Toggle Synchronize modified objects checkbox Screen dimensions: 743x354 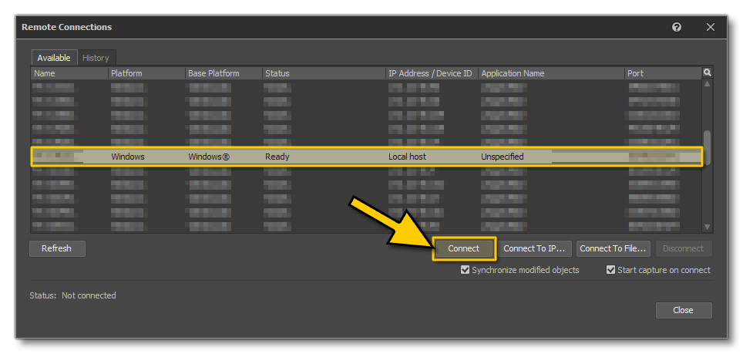465,270
